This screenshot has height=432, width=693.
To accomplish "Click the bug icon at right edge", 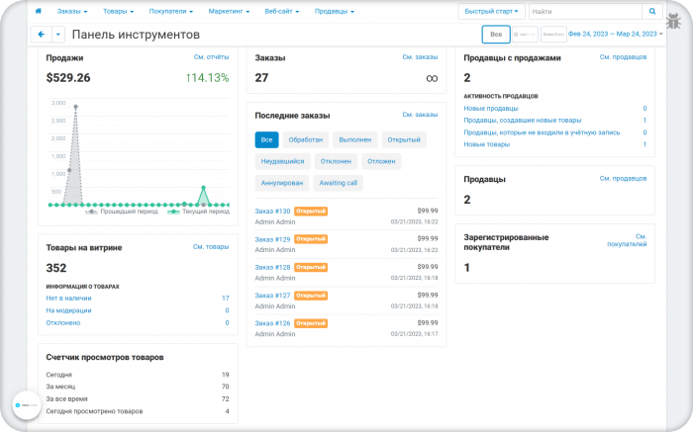I will tap(673, 21).
